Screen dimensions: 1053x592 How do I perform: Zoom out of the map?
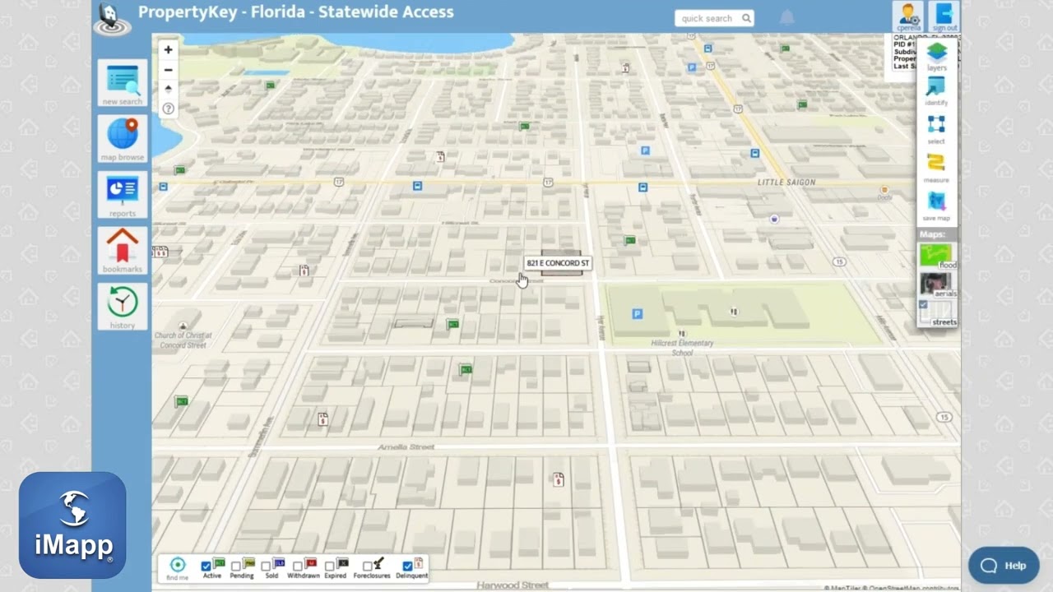coord(168,69)
